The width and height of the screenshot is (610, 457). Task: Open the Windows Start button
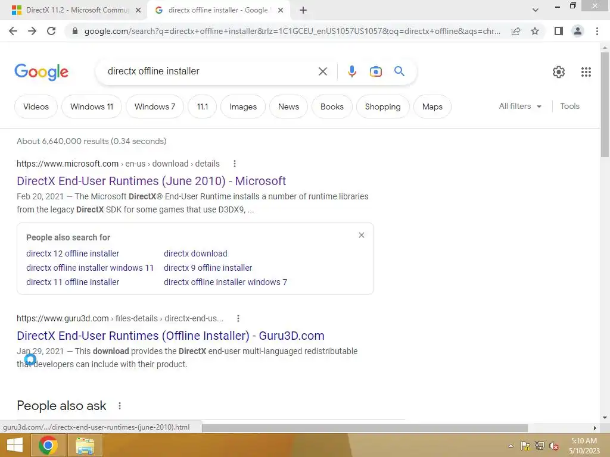[x=15, y=445]
